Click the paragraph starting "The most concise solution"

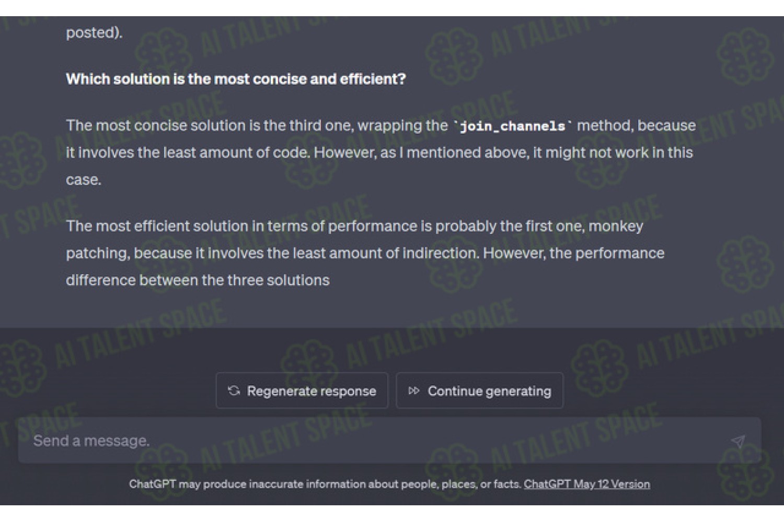381,152
